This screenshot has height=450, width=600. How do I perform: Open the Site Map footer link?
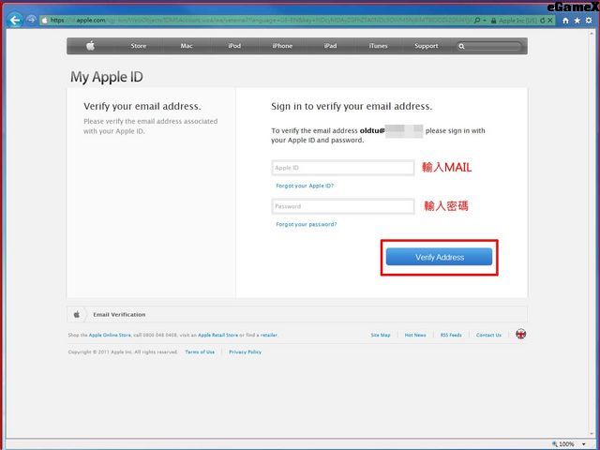pos(381,335)
